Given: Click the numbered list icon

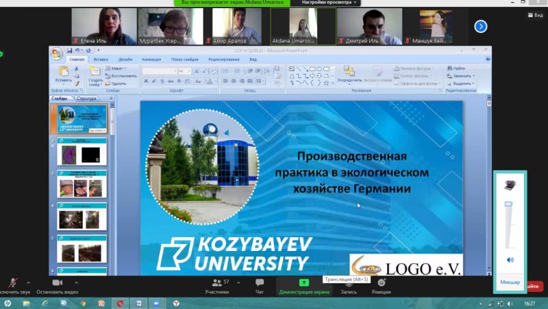Looking at the screenshot, I should tap(237, 71).
